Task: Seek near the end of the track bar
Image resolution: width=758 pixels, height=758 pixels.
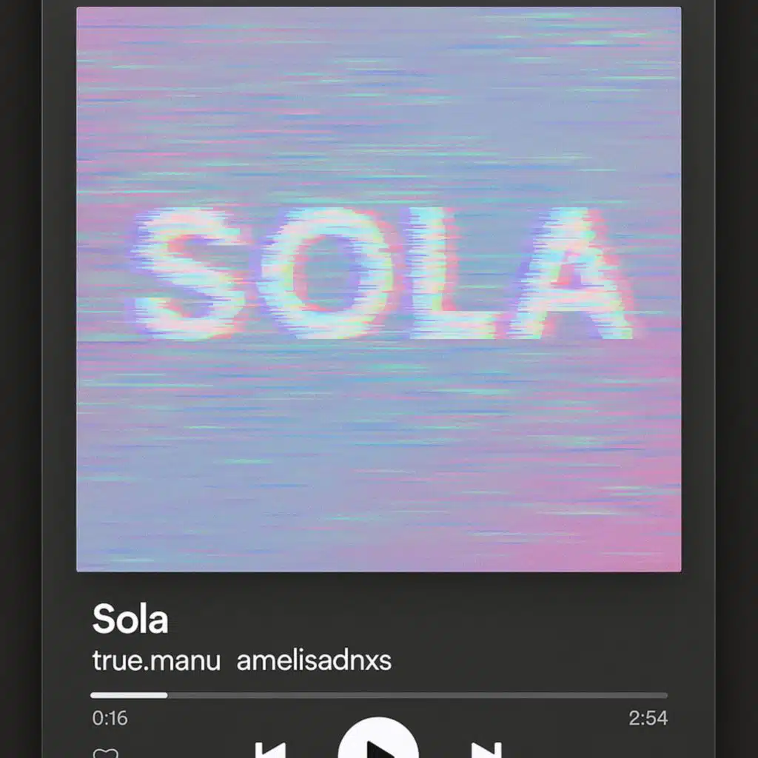Action: (x=663, y=695)
